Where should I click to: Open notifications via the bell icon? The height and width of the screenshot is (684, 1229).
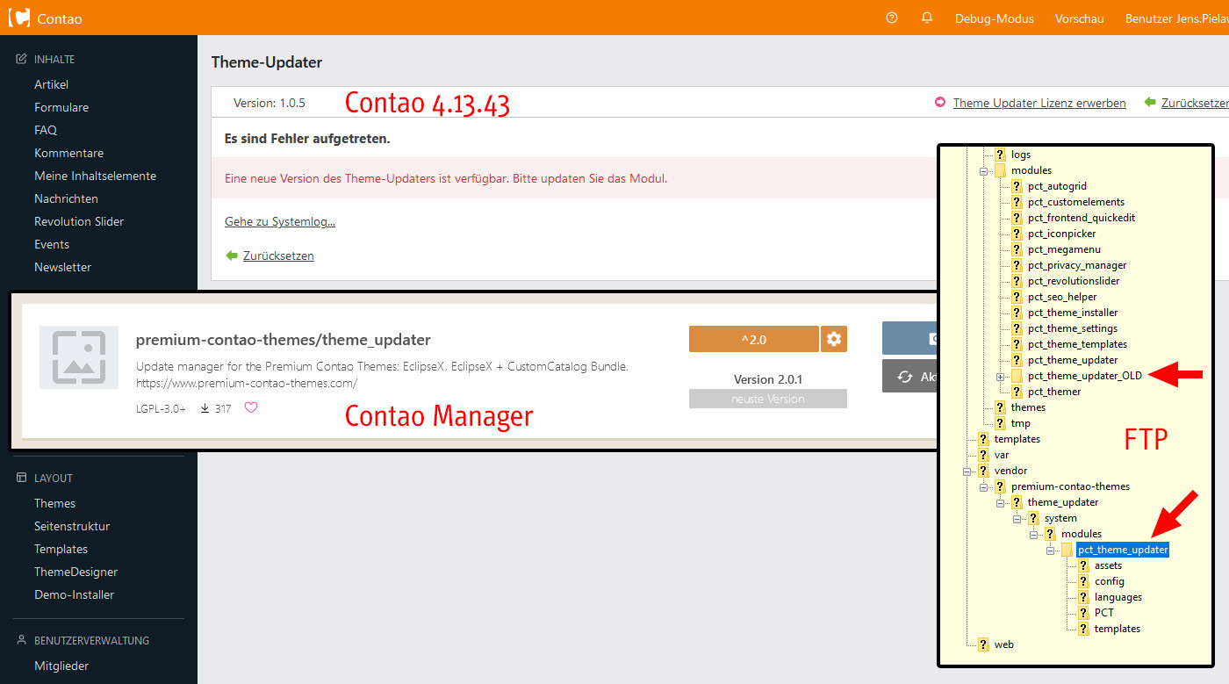coord(927,18)
